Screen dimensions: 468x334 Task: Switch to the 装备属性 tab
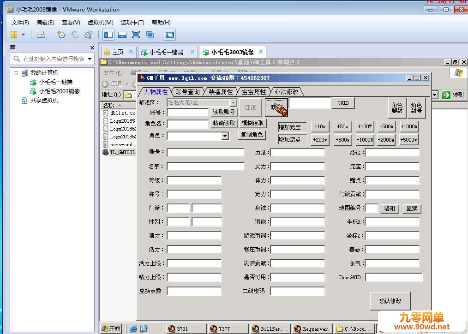tap(221, 92)
